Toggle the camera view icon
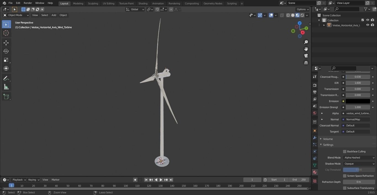Screen dimensions: 377x195 point(306,56)
